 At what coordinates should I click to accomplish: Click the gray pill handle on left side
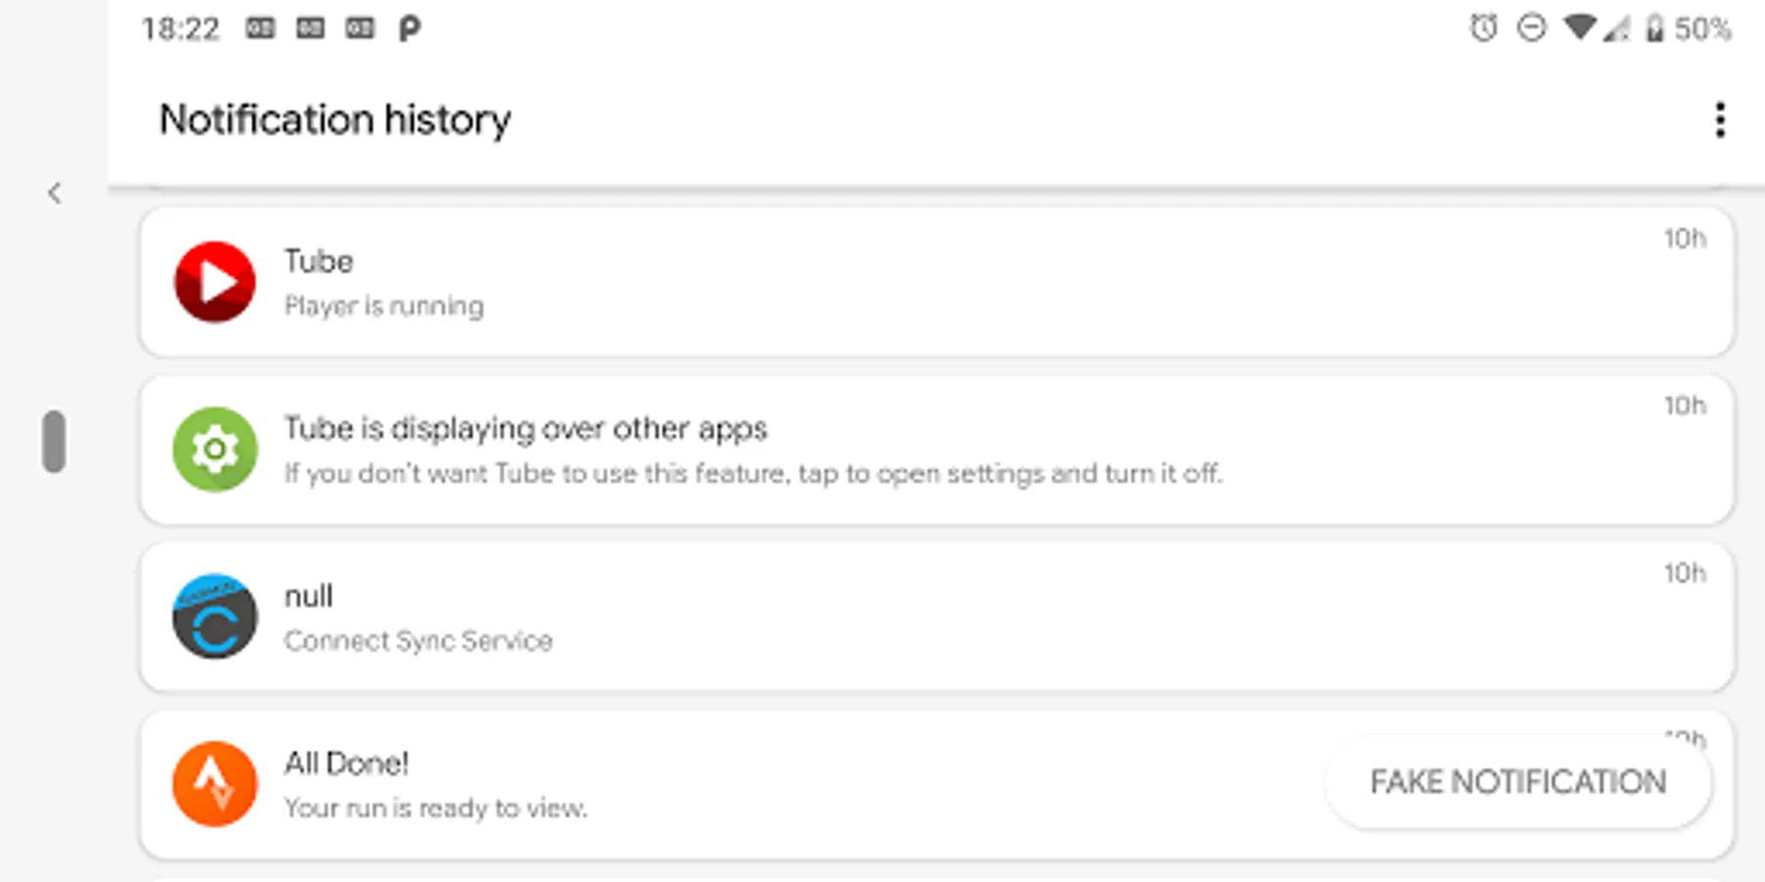[x=55, y=441]
